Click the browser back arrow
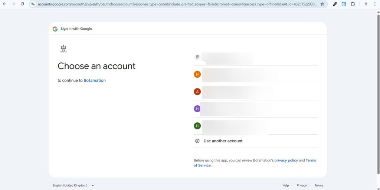This screenshot has width=380, height=190. tap(4, 4)
